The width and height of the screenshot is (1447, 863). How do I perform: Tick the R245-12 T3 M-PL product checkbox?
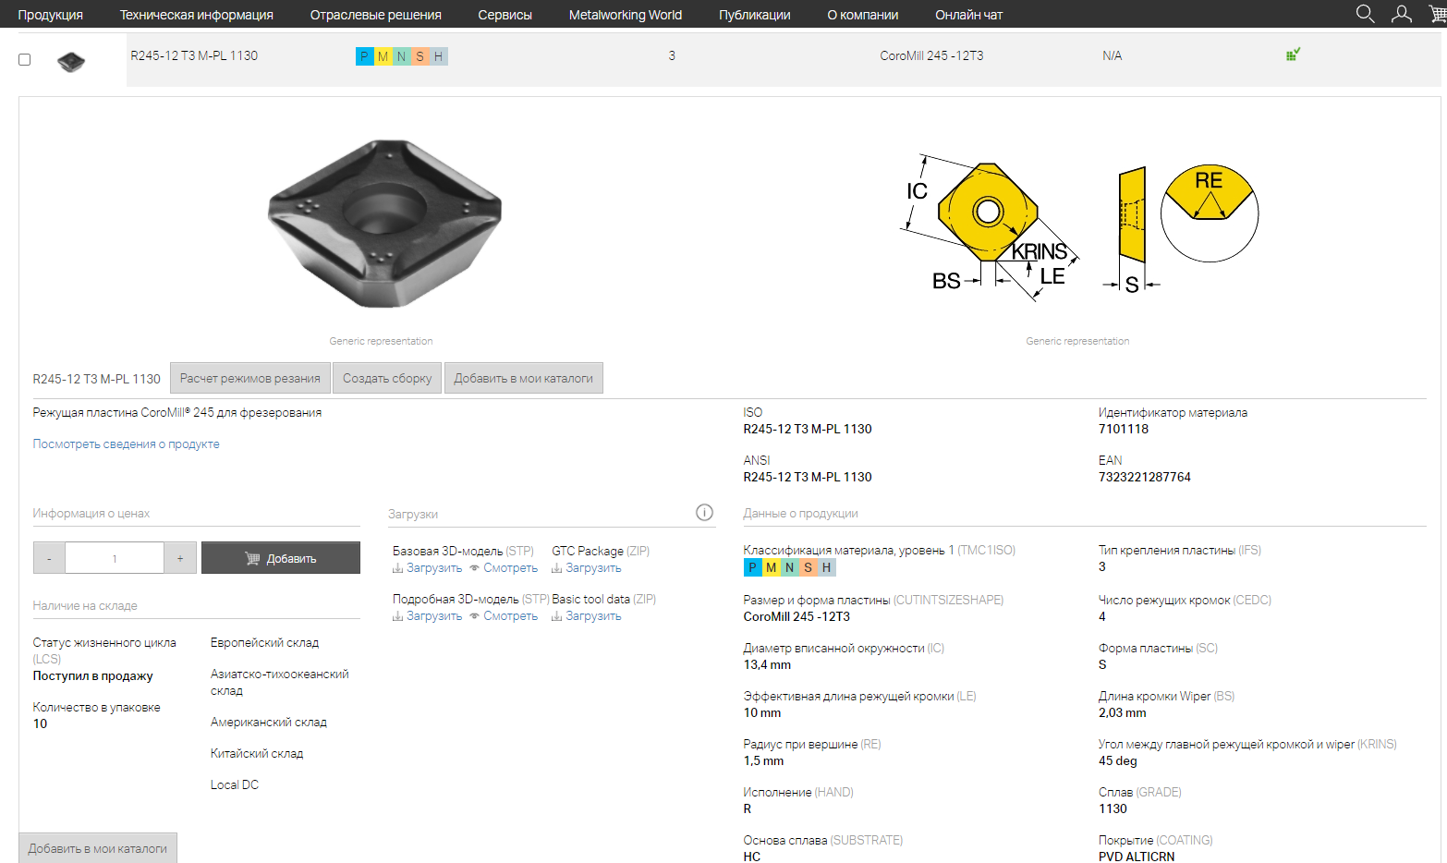click(x=25, y=60)
